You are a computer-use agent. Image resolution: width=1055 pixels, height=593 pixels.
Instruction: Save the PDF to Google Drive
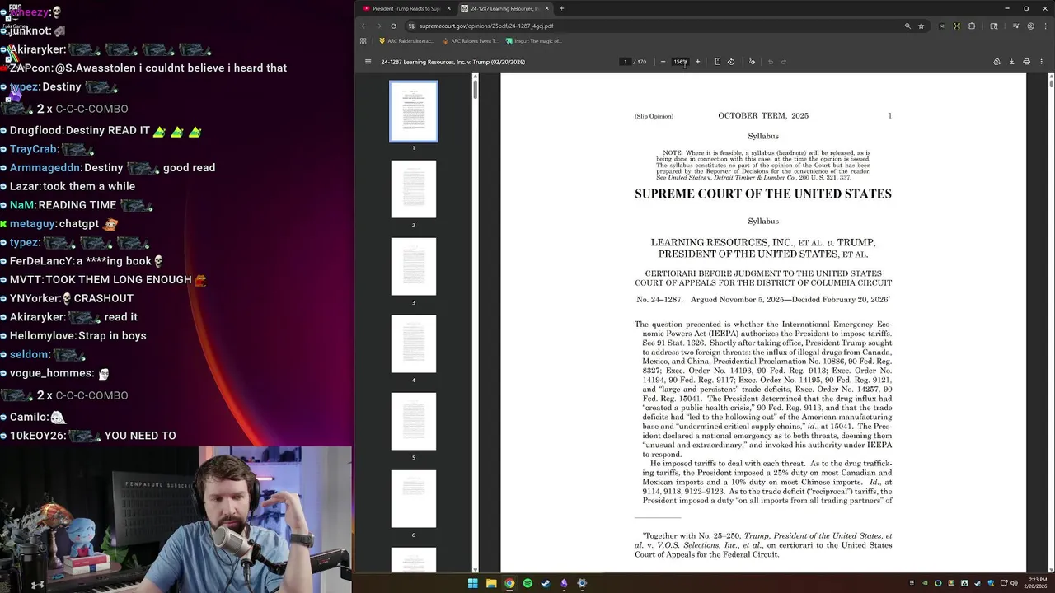[x=996, y=62]
